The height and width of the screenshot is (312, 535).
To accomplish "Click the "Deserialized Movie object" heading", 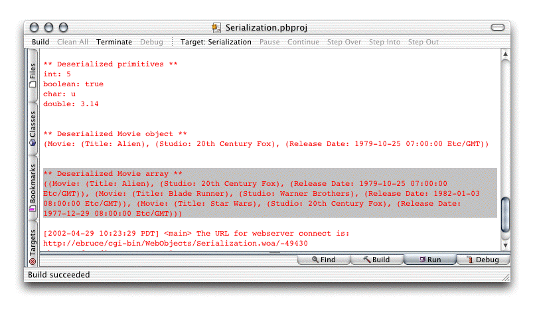I will coord(115,134).
